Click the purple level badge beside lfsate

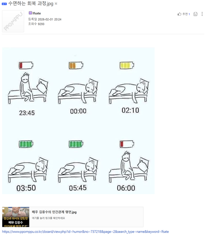tap(30, 13)
